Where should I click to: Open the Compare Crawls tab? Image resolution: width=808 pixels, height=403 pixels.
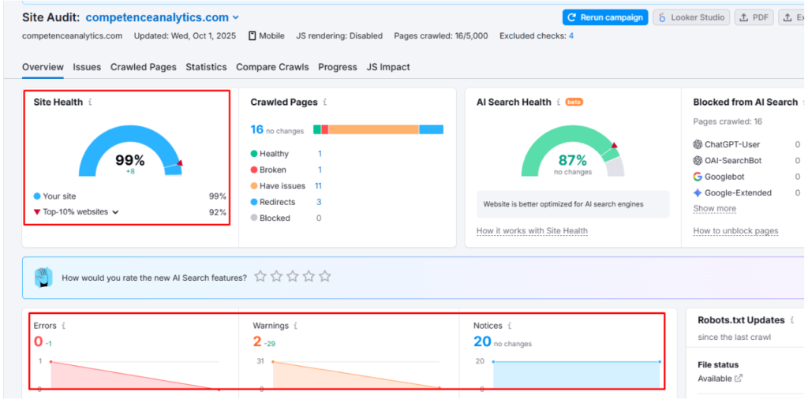pyautogui.click(x=272, y=67)
